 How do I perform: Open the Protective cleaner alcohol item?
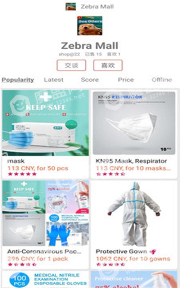point(134,279)
